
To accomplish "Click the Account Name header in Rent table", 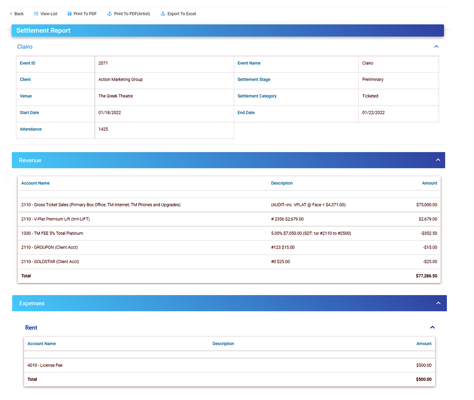I will tap(42, 343).
